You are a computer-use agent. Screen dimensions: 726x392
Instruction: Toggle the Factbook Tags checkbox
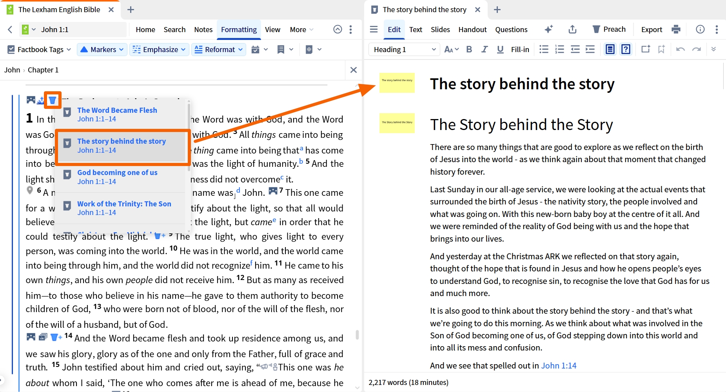[11, 49]
